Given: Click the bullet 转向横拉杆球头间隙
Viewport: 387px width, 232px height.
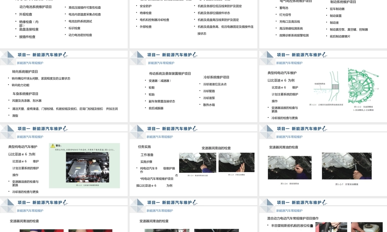Looking at the screenshot, I should tap(26, 78).
